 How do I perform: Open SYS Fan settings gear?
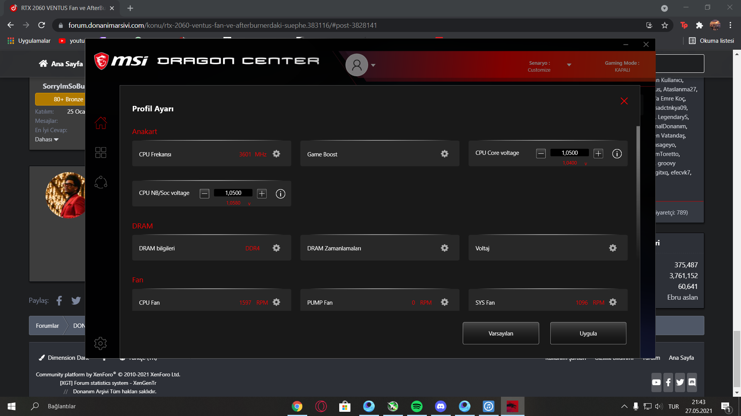tap(613, 302)
